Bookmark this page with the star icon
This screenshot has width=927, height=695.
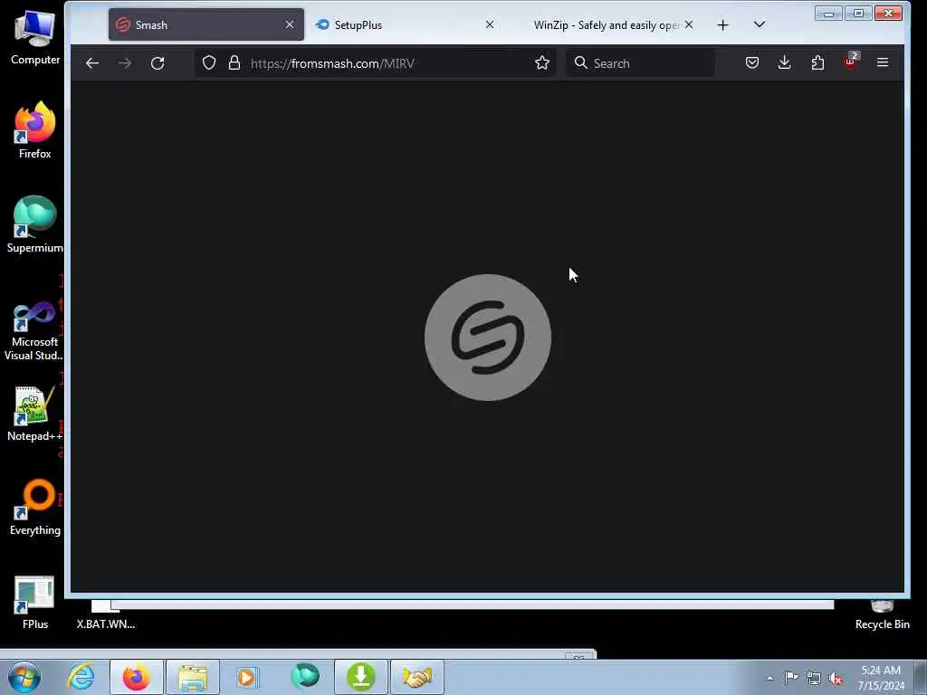[x=542, y=62]
